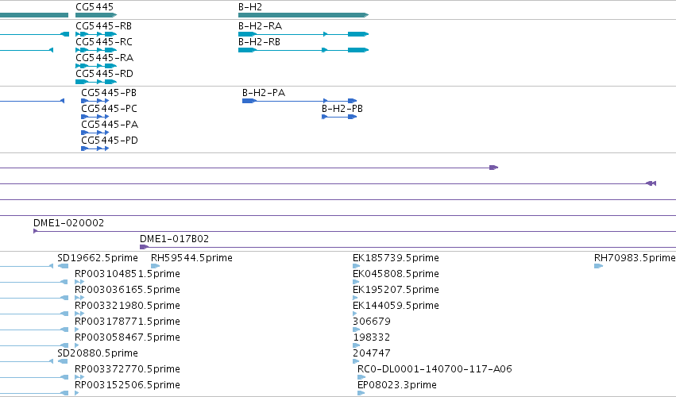Click the CG5445-RB transcript label

pos(103,26)
